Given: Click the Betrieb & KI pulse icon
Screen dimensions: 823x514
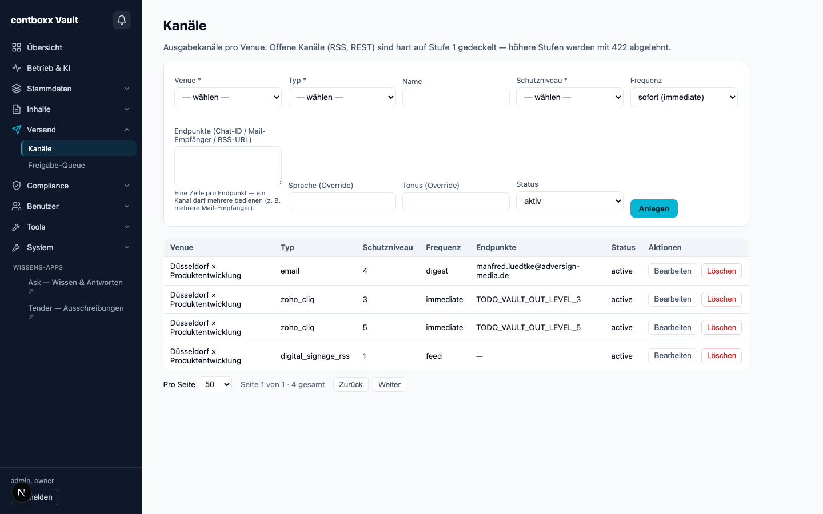Looking at the screenshot, I should [17, 68].
